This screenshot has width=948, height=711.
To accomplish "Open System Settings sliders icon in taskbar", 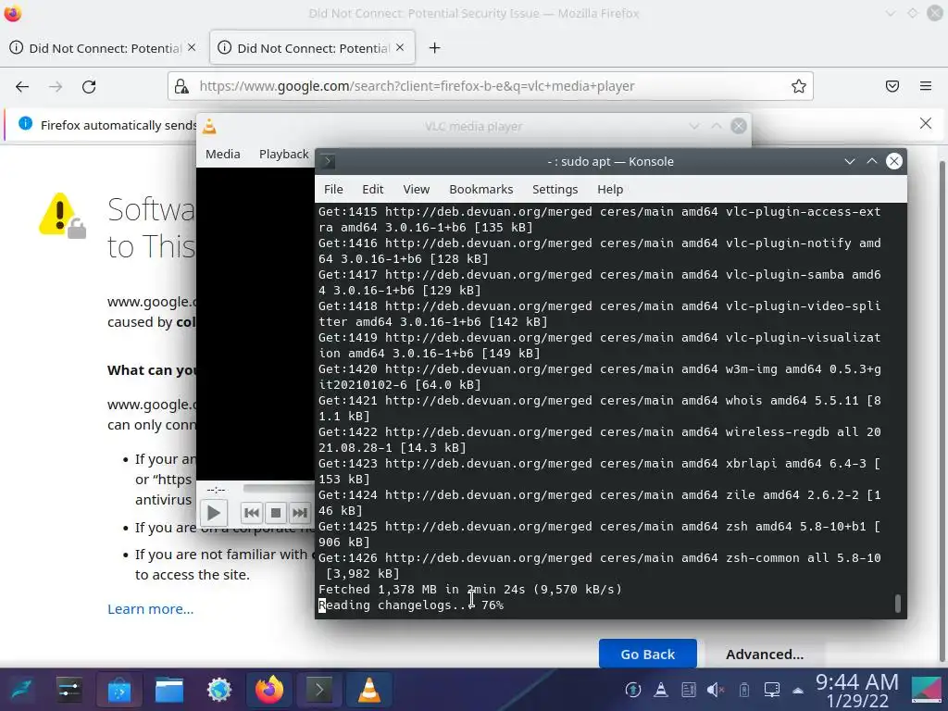I will point(69,690).
